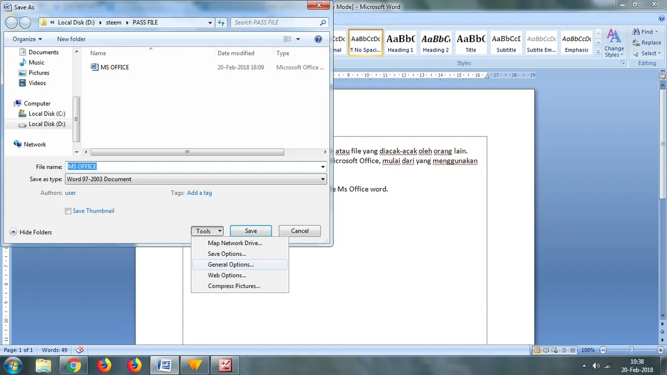This screenshot has height=375, width=667.
Task: Open Music library in navigation pane
Action: click(36, 63)
